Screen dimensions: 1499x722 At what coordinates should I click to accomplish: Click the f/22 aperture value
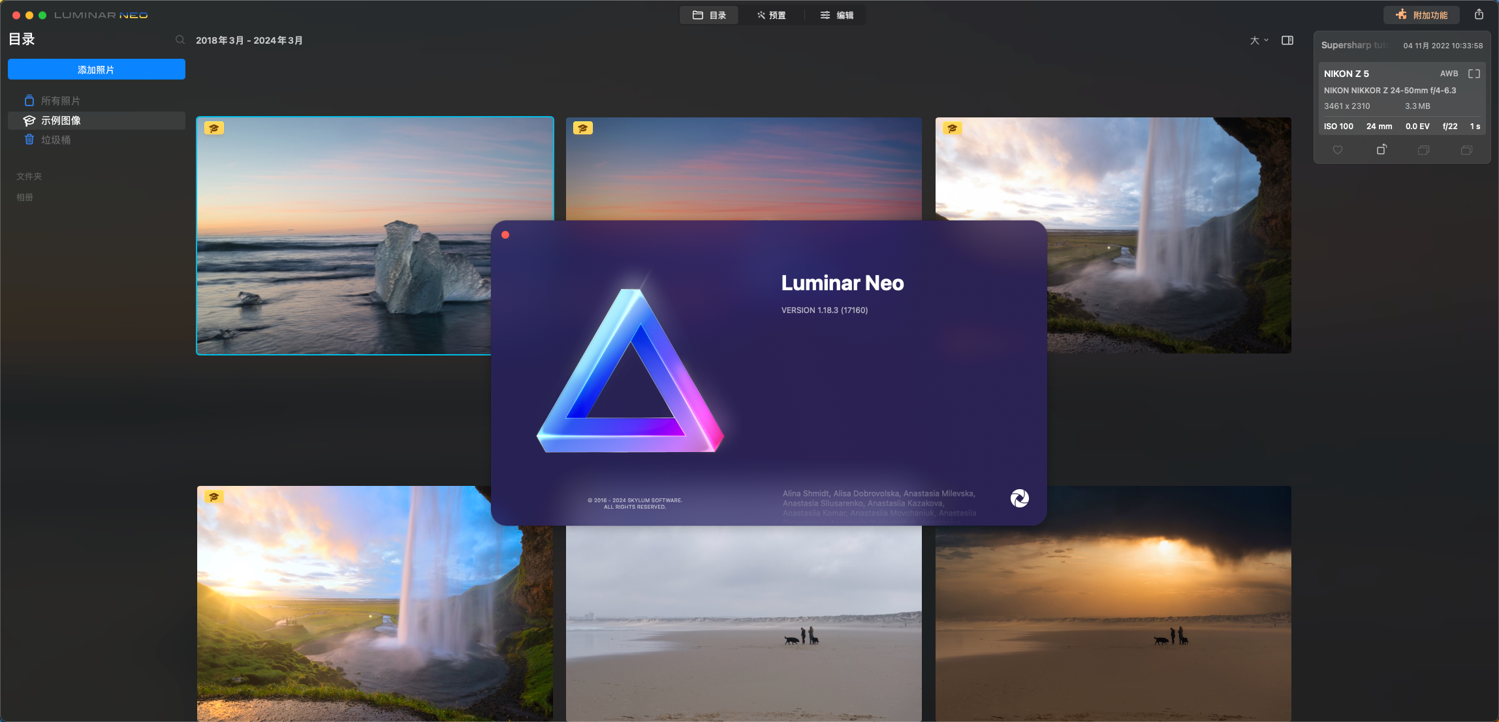1450,127
